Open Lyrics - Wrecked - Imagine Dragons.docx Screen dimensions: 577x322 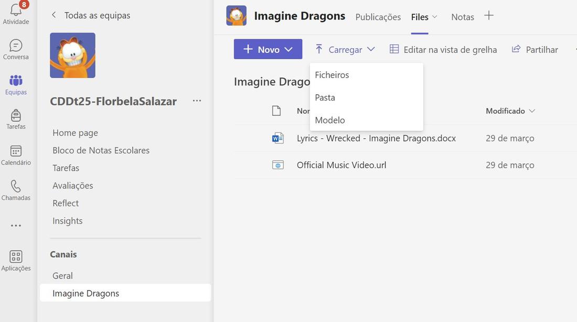[376, 138]
